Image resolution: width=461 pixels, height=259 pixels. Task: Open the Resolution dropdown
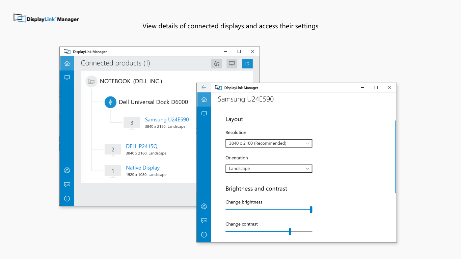(269, 143)
